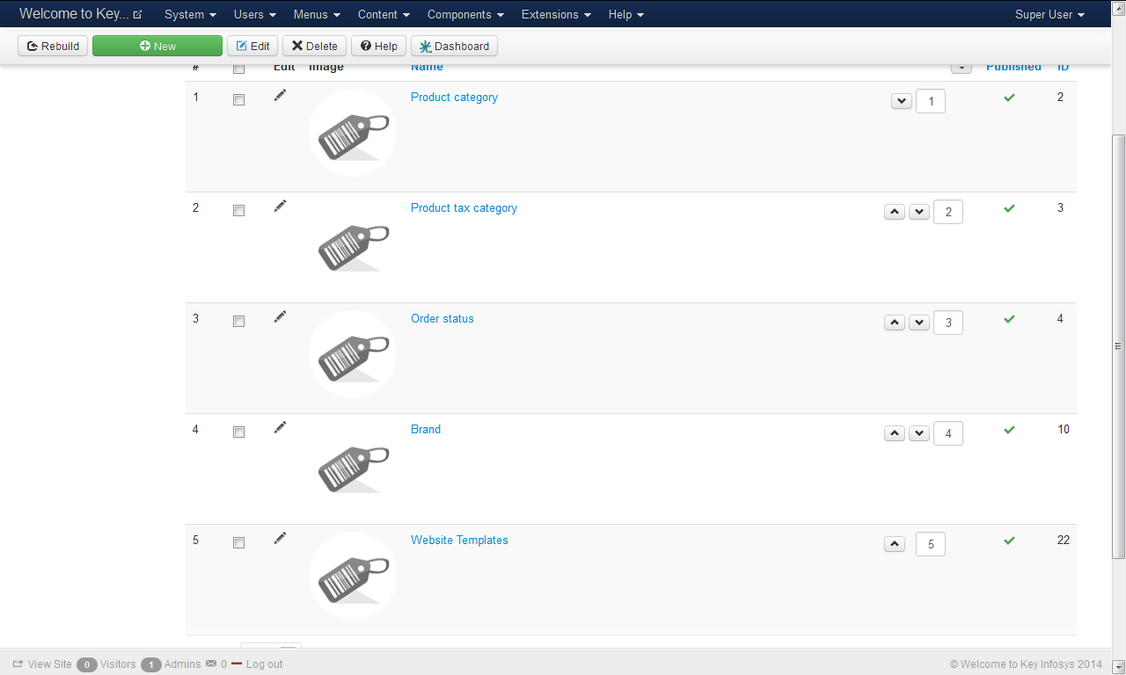Open the Super User dropdown

click(1049, 15)
